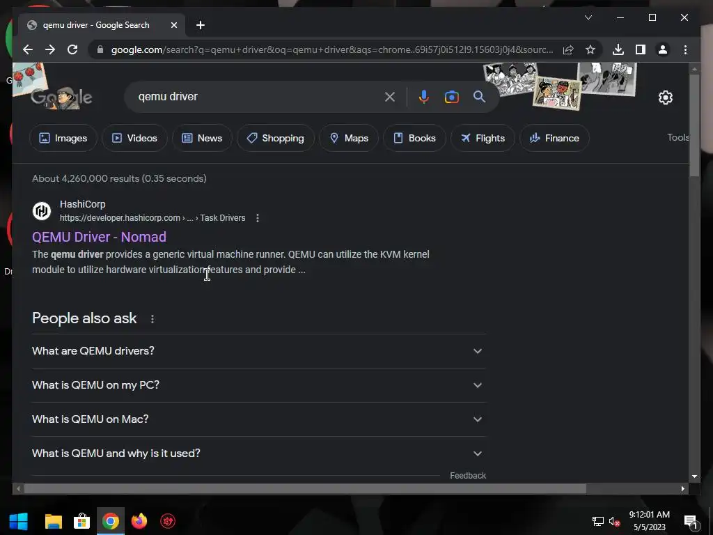Open Microsoft Store from taskbar
Viewport: 713px width, 535px height.
tap(82, 521)
